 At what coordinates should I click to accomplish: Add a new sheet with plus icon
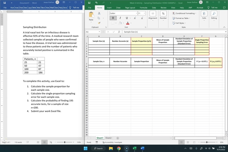118,138
